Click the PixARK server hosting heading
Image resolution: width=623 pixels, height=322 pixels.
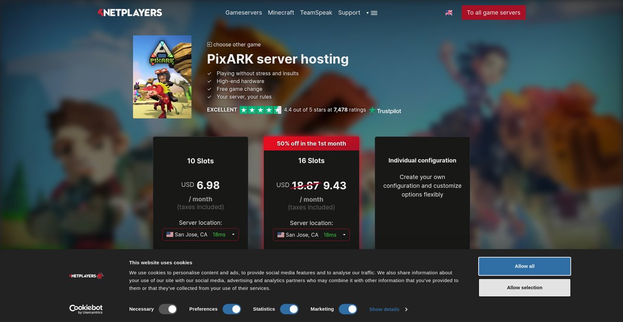[278, 59]
